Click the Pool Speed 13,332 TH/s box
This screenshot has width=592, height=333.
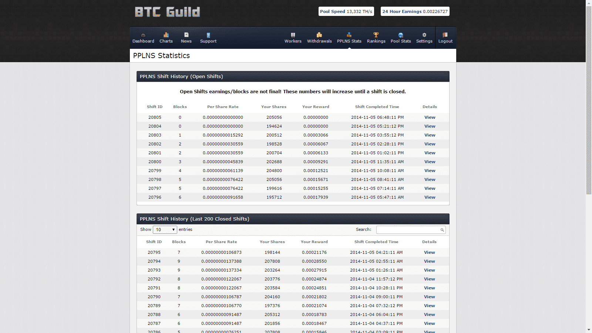coord(346,11)
